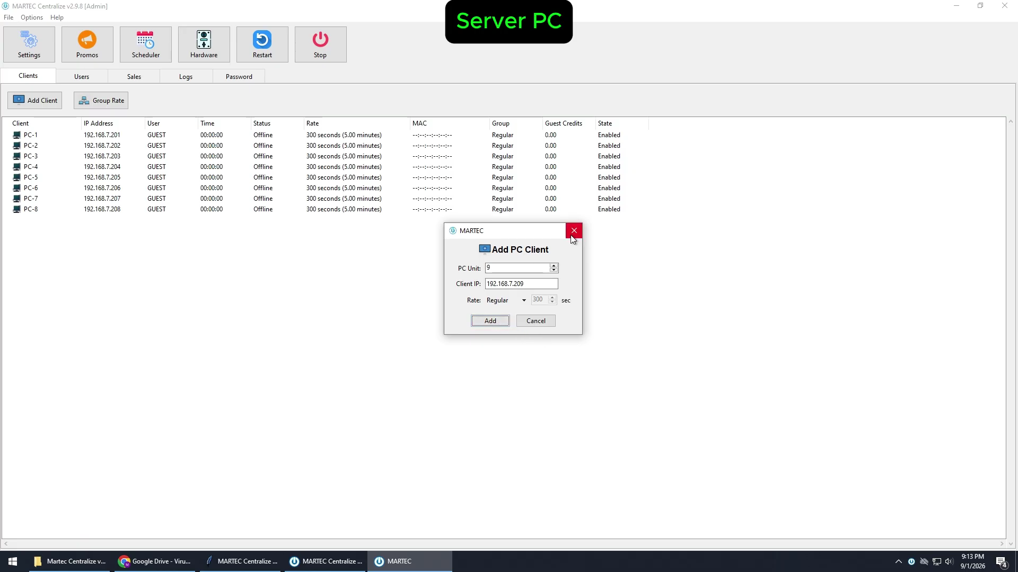
Task: Open the Promos megaphone icon
Action: pyautogui.click(x=87, y=40)
